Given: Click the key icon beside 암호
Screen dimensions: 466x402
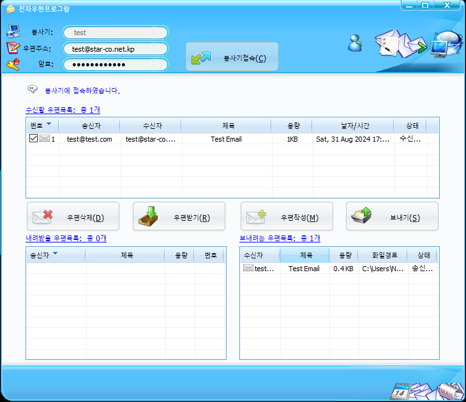Looking at the screenshot, I should click(x=13, y=64).
